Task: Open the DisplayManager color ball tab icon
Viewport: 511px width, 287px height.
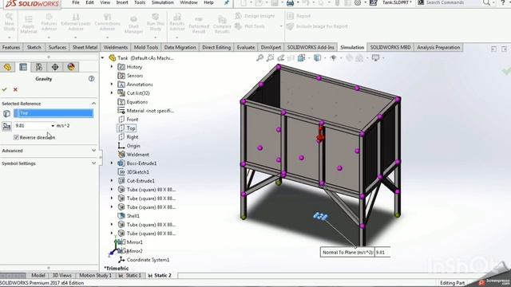Action: tap(71, 67)
